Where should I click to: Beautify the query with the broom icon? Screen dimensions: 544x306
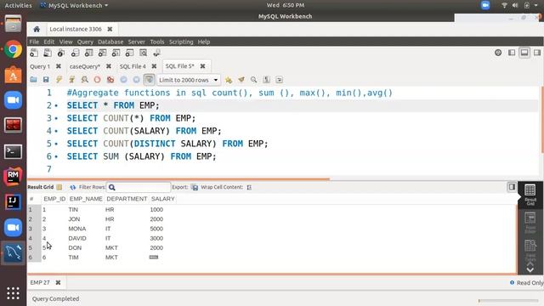[x=241, y=80]
